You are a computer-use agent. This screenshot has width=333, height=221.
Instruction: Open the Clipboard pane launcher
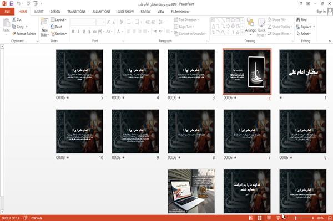tap(37, 41)
